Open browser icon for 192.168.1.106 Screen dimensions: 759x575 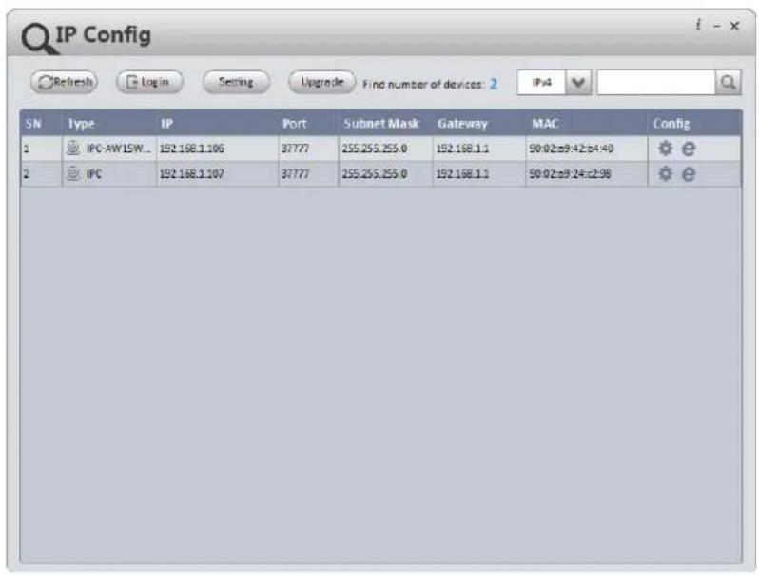tap(689, 149)
